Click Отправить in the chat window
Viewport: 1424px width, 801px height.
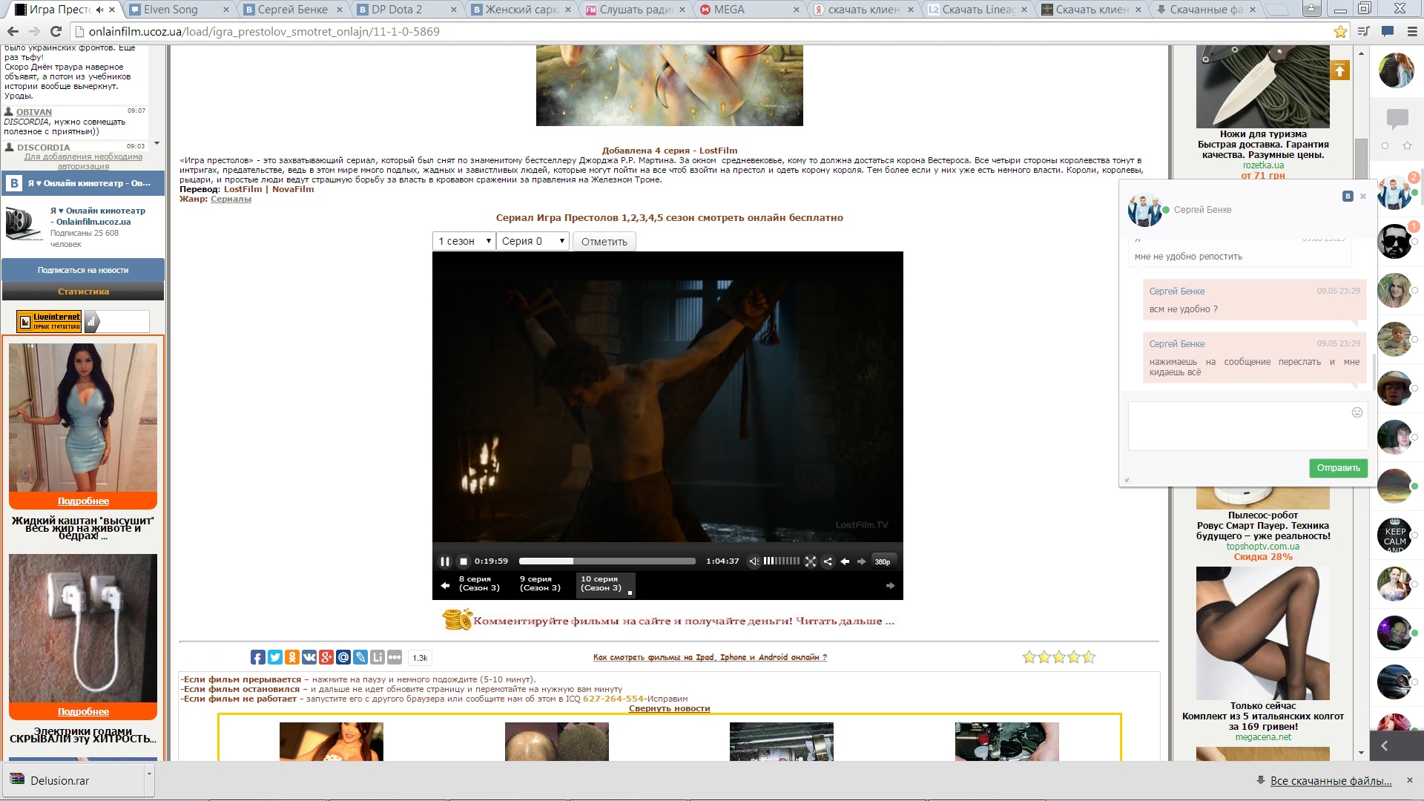(1338, 468)
